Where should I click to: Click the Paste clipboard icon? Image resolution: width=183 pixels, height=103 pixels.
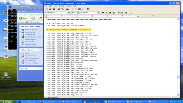79,9
